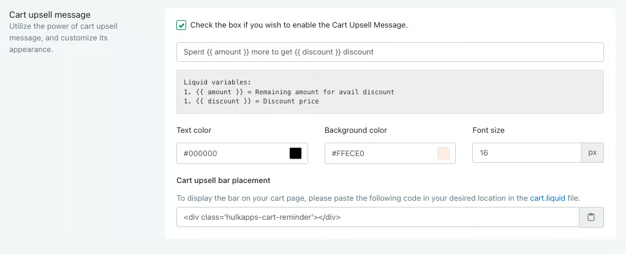
Task: Open the cart.liquid file link
Action: click(548, 198)
